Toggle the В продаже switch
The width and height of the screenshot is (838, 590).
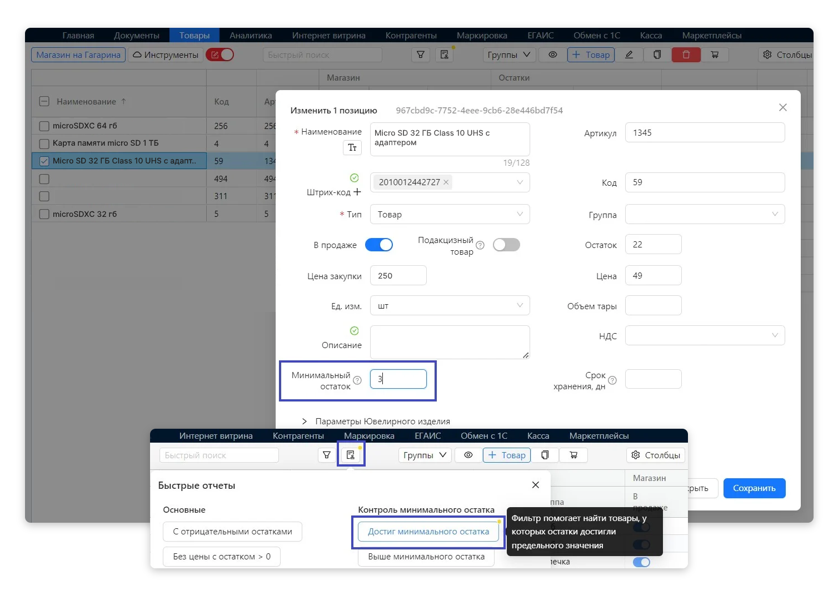pos(379,245)
